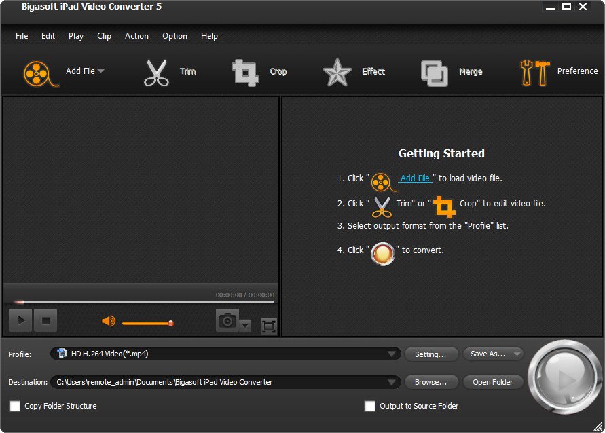Click the Add File film reel icon

37,72
